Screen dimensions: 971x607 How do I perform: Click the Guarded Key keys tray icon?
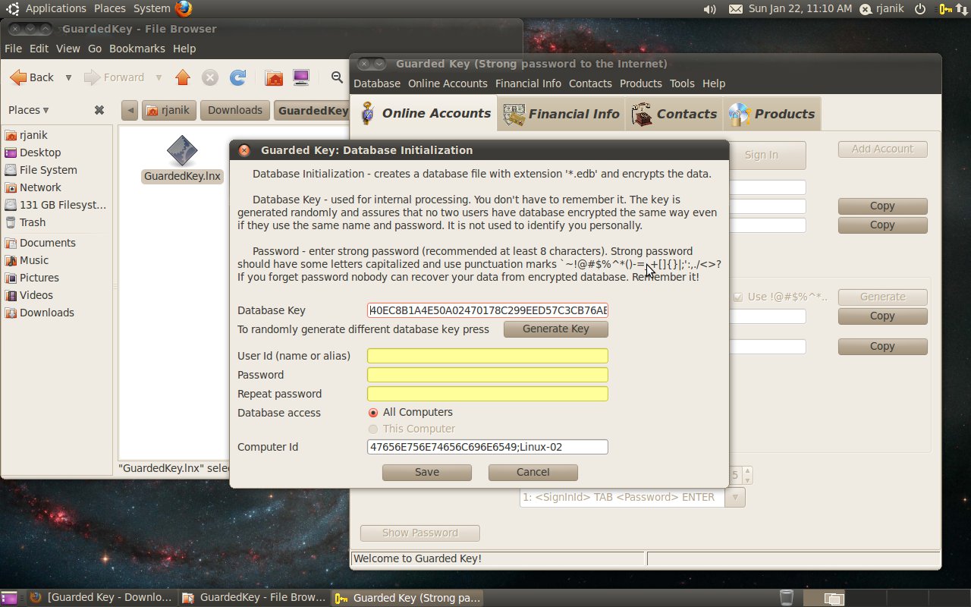[945, 9]
